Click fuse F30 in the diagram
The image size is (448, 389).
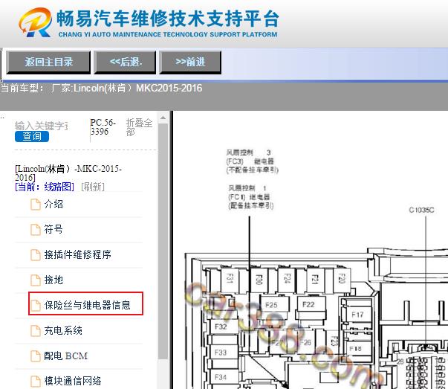coord(259,279)
